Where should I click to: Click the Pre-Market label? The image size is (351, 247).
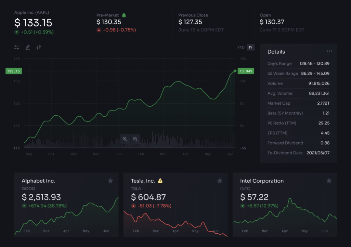tap(108, 15)
